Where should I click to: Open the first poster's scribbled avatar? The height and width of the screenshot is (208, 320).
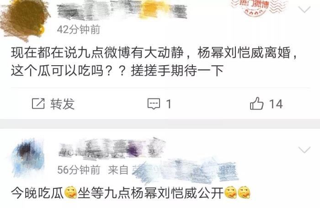[x=24, y=20]
